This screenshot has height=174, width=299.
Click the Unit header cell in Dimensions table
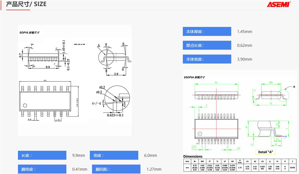tap(187, 161)
